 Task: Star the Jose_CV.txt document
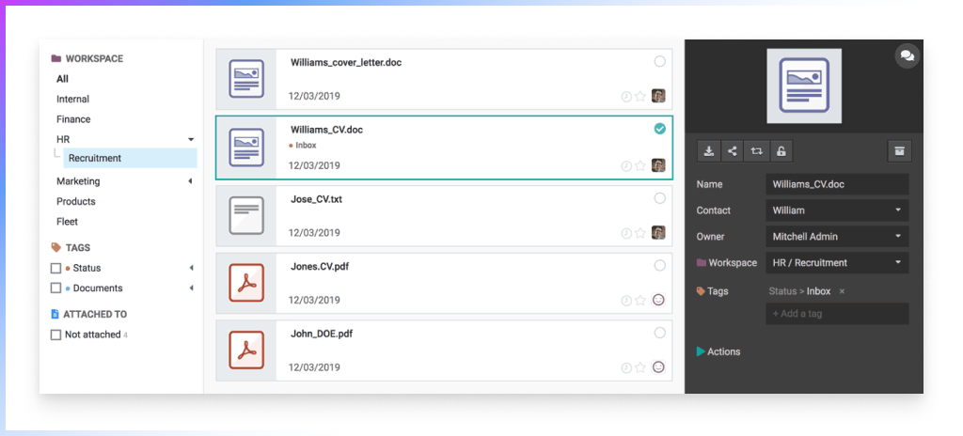pyautogui.click(x=640, y=233)
